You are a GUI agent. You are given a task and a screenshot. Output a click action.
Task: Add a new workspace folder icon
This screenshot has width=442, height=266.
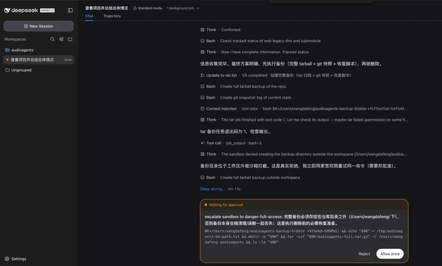70,39
